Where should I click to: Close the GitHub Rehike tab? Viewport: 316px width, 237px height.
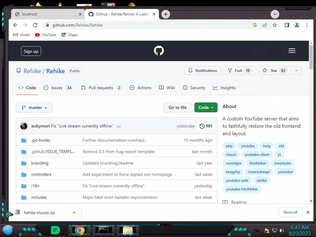pos(154,14)
